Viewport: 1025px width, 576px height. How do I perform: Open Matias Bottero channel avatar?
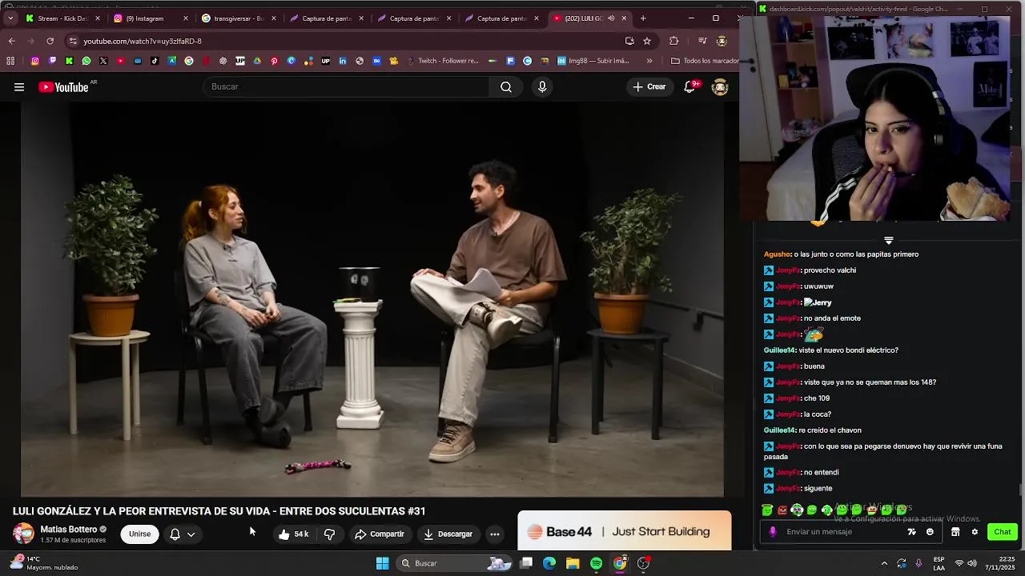pyautogui.click(x=24, y=534)
